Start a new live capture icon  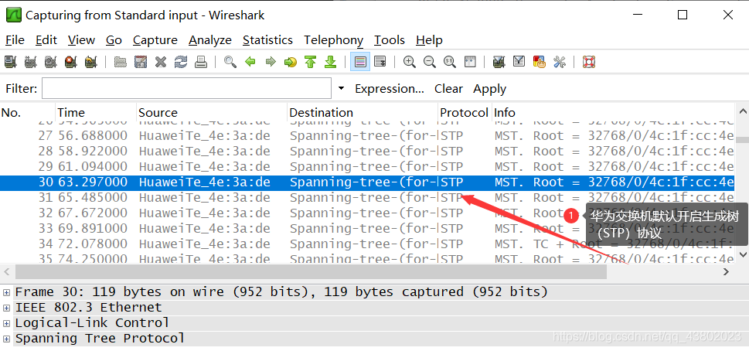tap(51, 62)
